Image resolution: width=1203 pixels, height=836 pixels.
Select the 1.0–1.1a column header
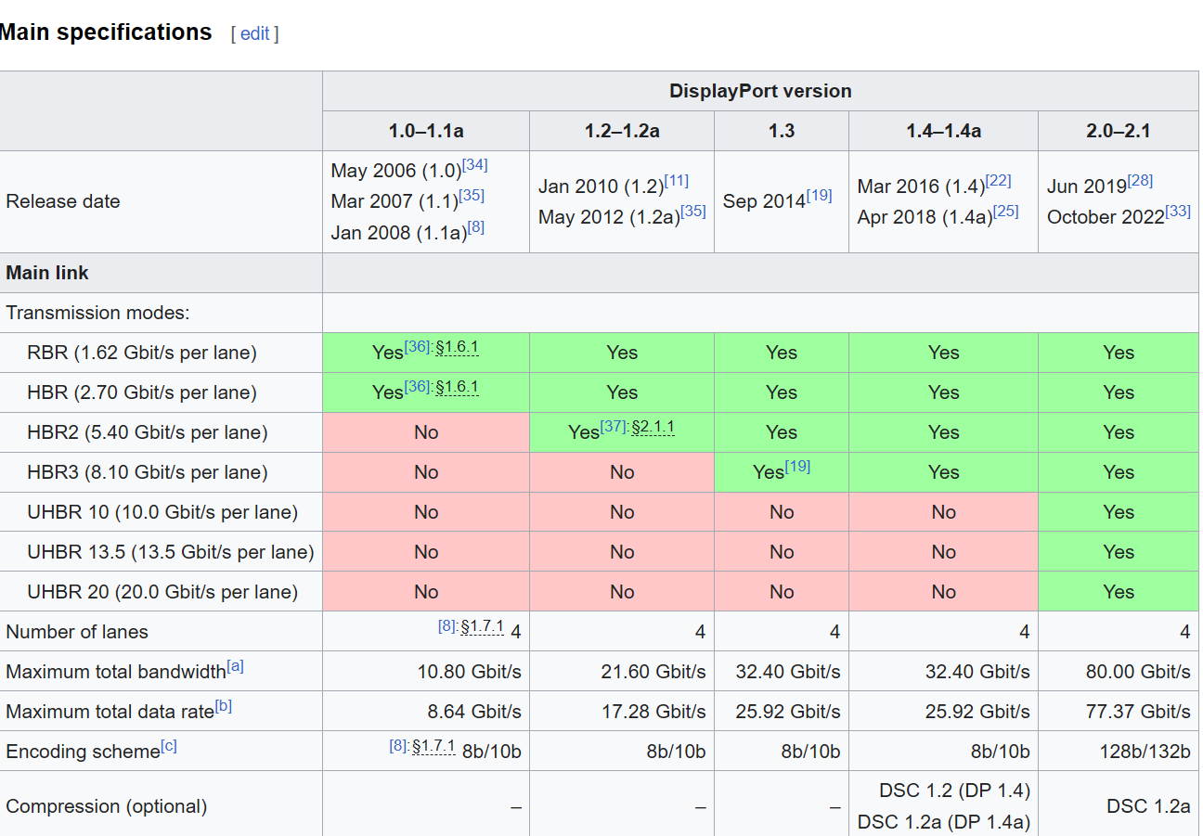click(426, 131)
